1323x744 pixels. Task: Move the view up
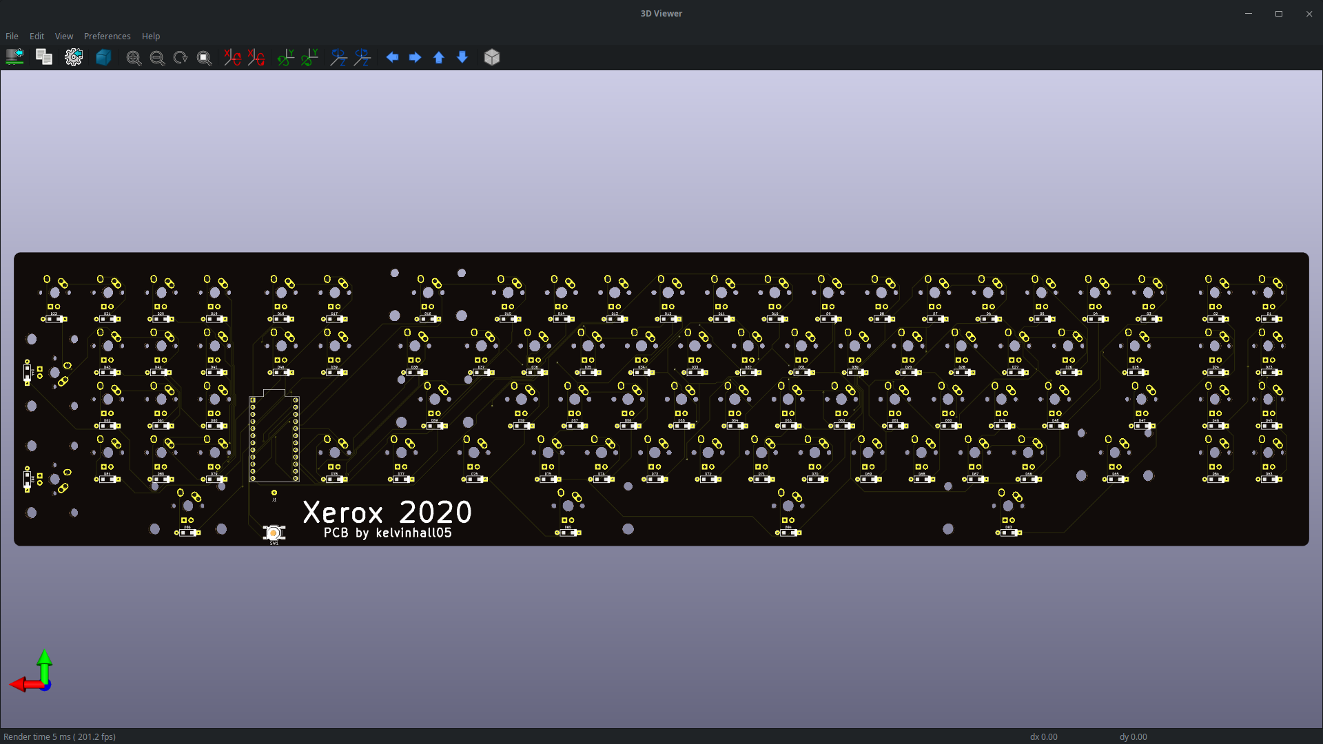(438, 57)
